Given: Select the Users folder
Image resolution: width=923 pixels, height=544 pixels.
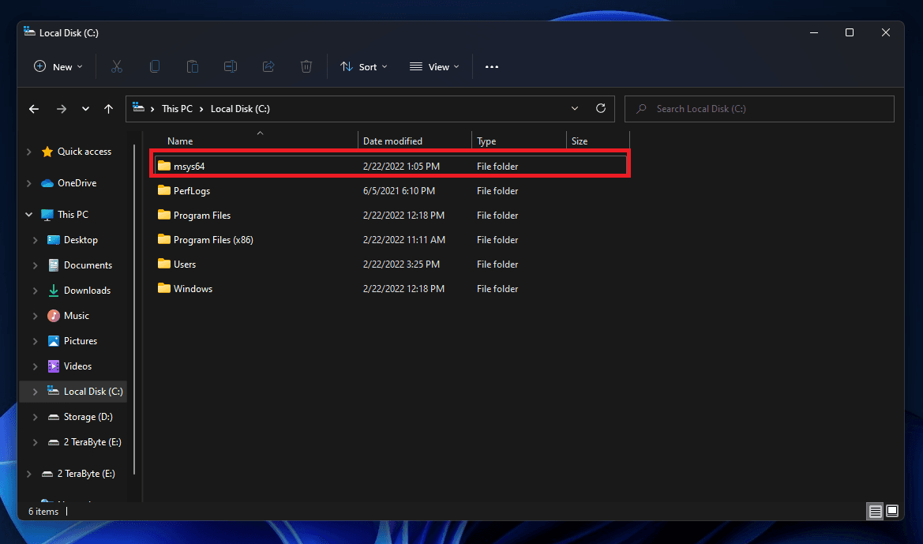Looking at the screenshot, I should [390, 264].
